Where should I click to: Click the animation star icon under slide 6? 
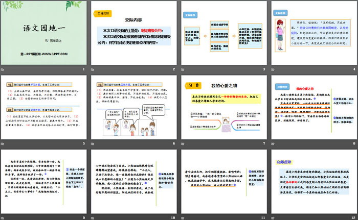(93, 143)
